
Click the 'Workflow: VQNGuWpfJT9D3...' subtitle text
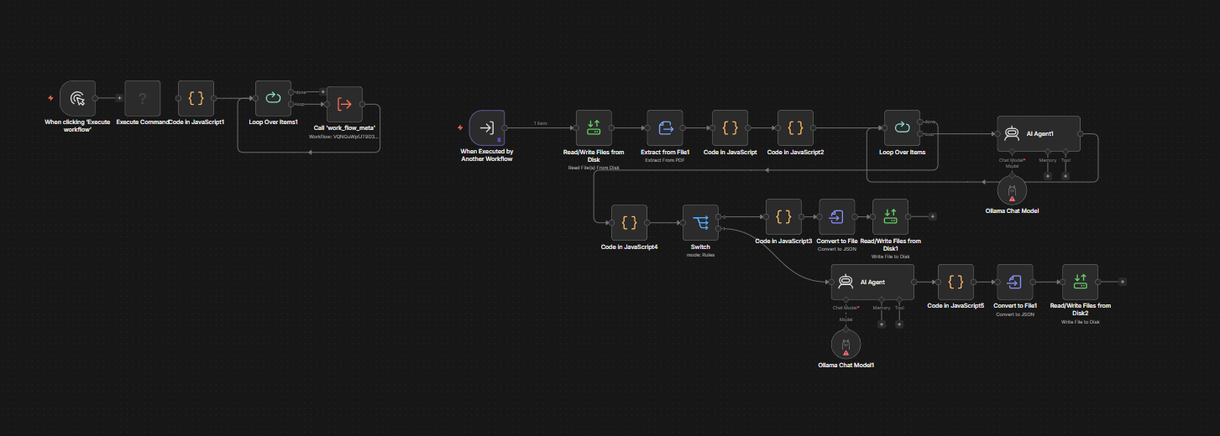(x=344, y=136)
